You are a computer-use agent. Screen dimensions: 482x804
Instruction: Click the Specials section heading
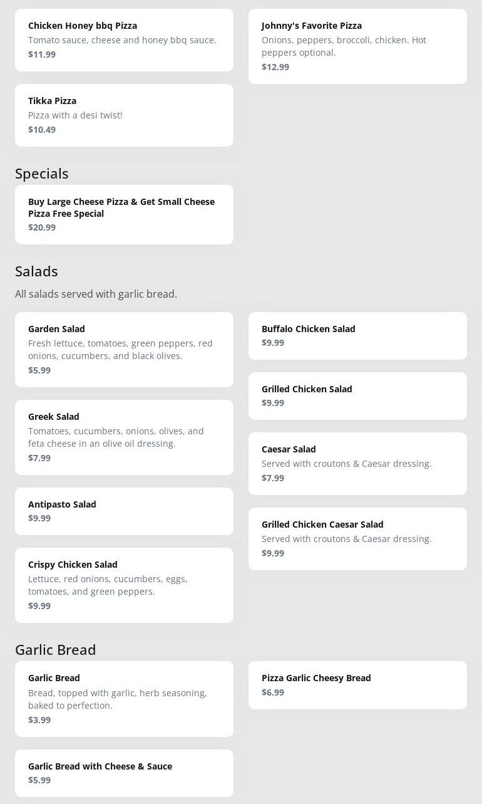42,174
